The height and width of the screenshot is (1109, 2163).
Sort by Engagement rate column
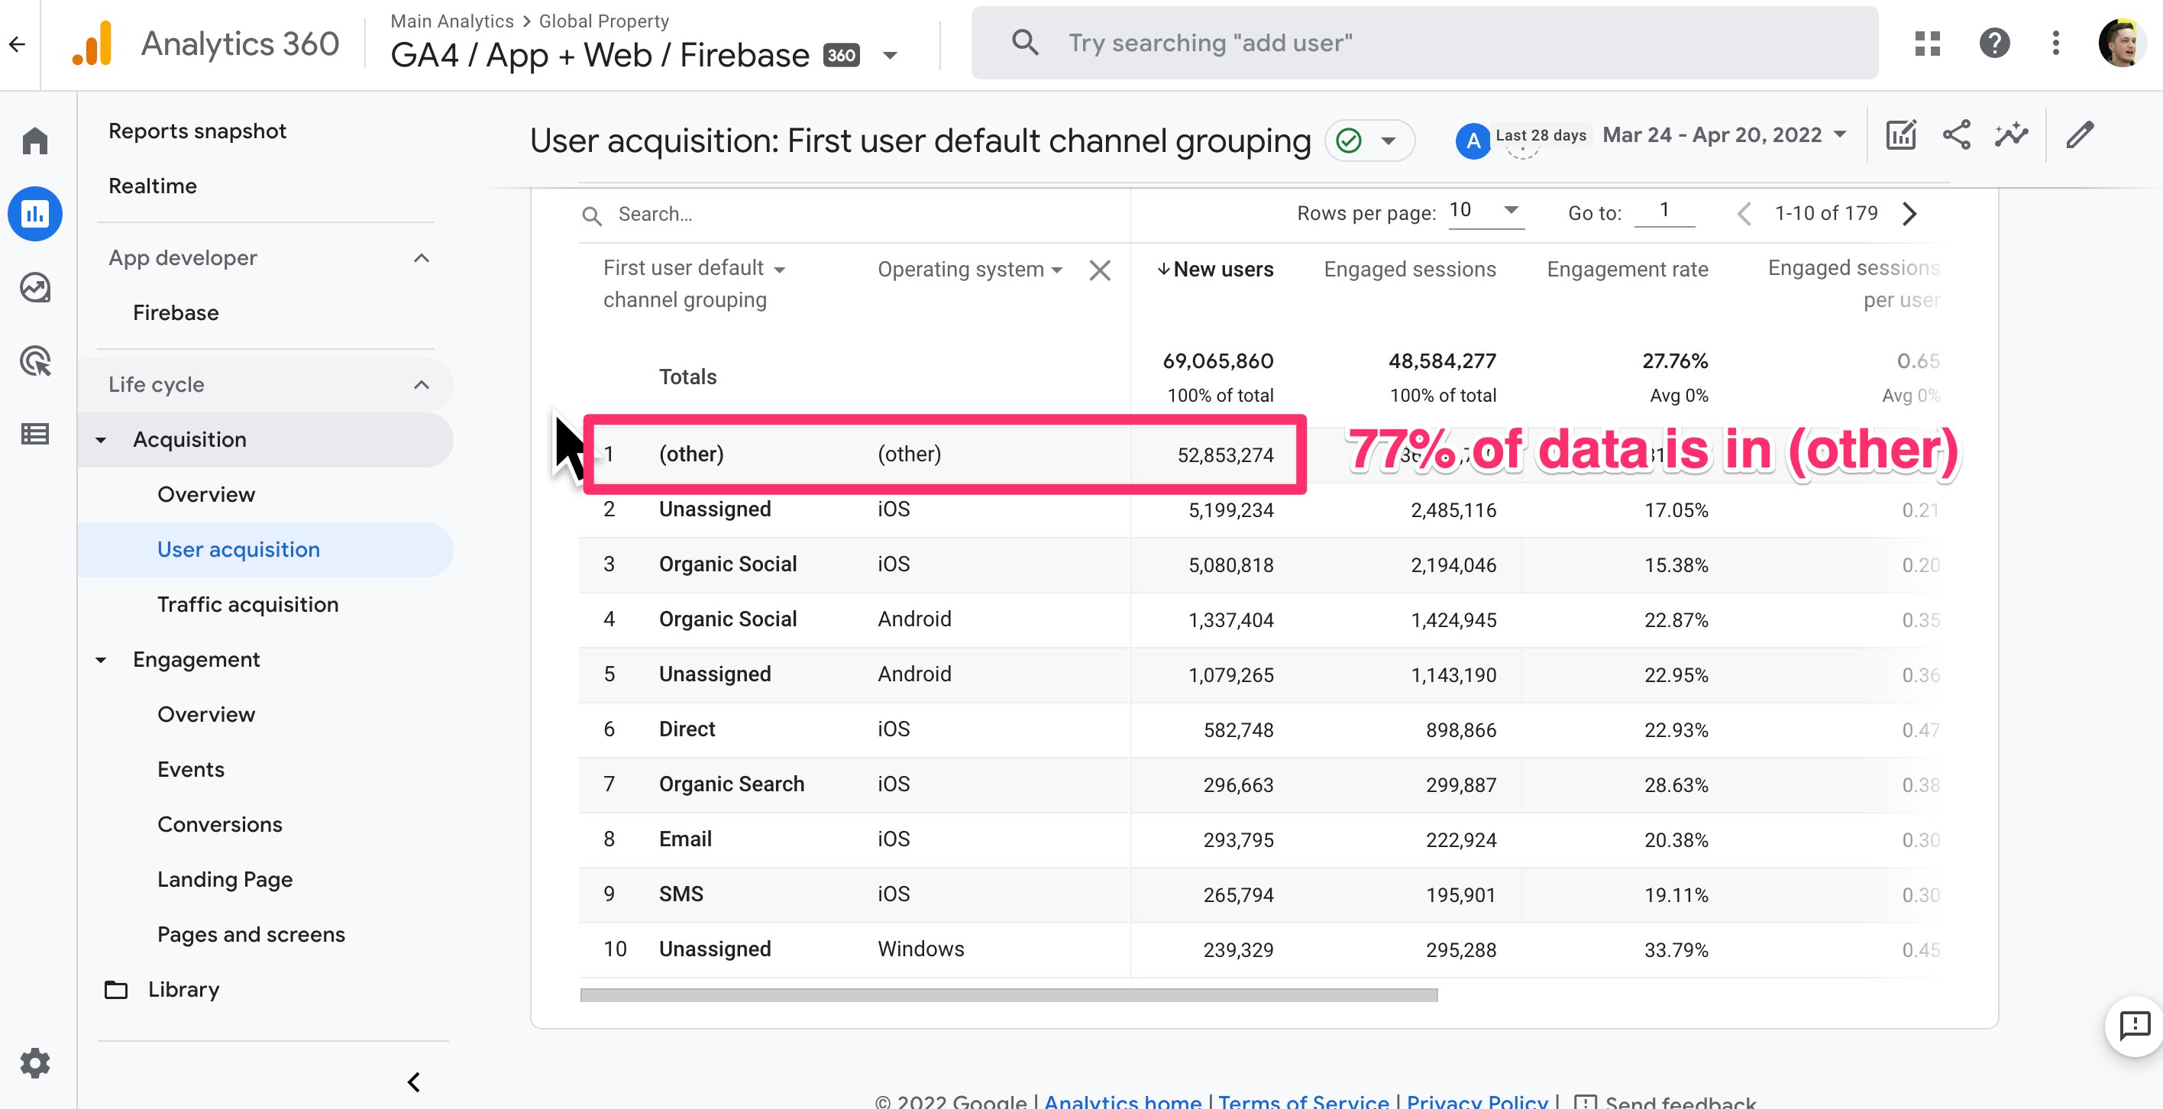point(1628,270)
